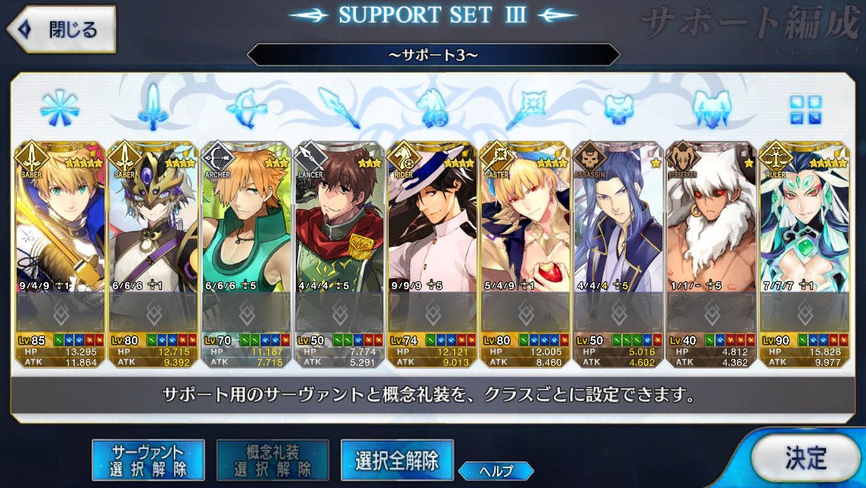
Task: Select the Caster class staff icon
Action: (x=526, y=109)
